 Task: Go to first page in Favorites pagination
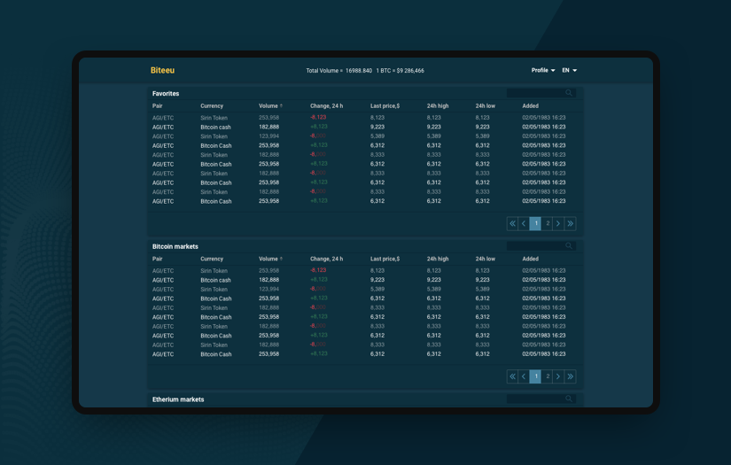coord(512,224)
